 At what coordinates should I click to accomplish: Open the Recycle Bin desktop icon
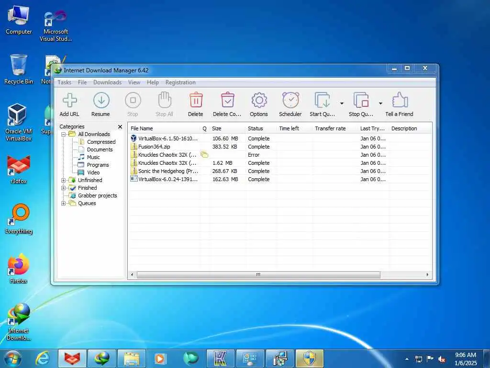[19, 69]
